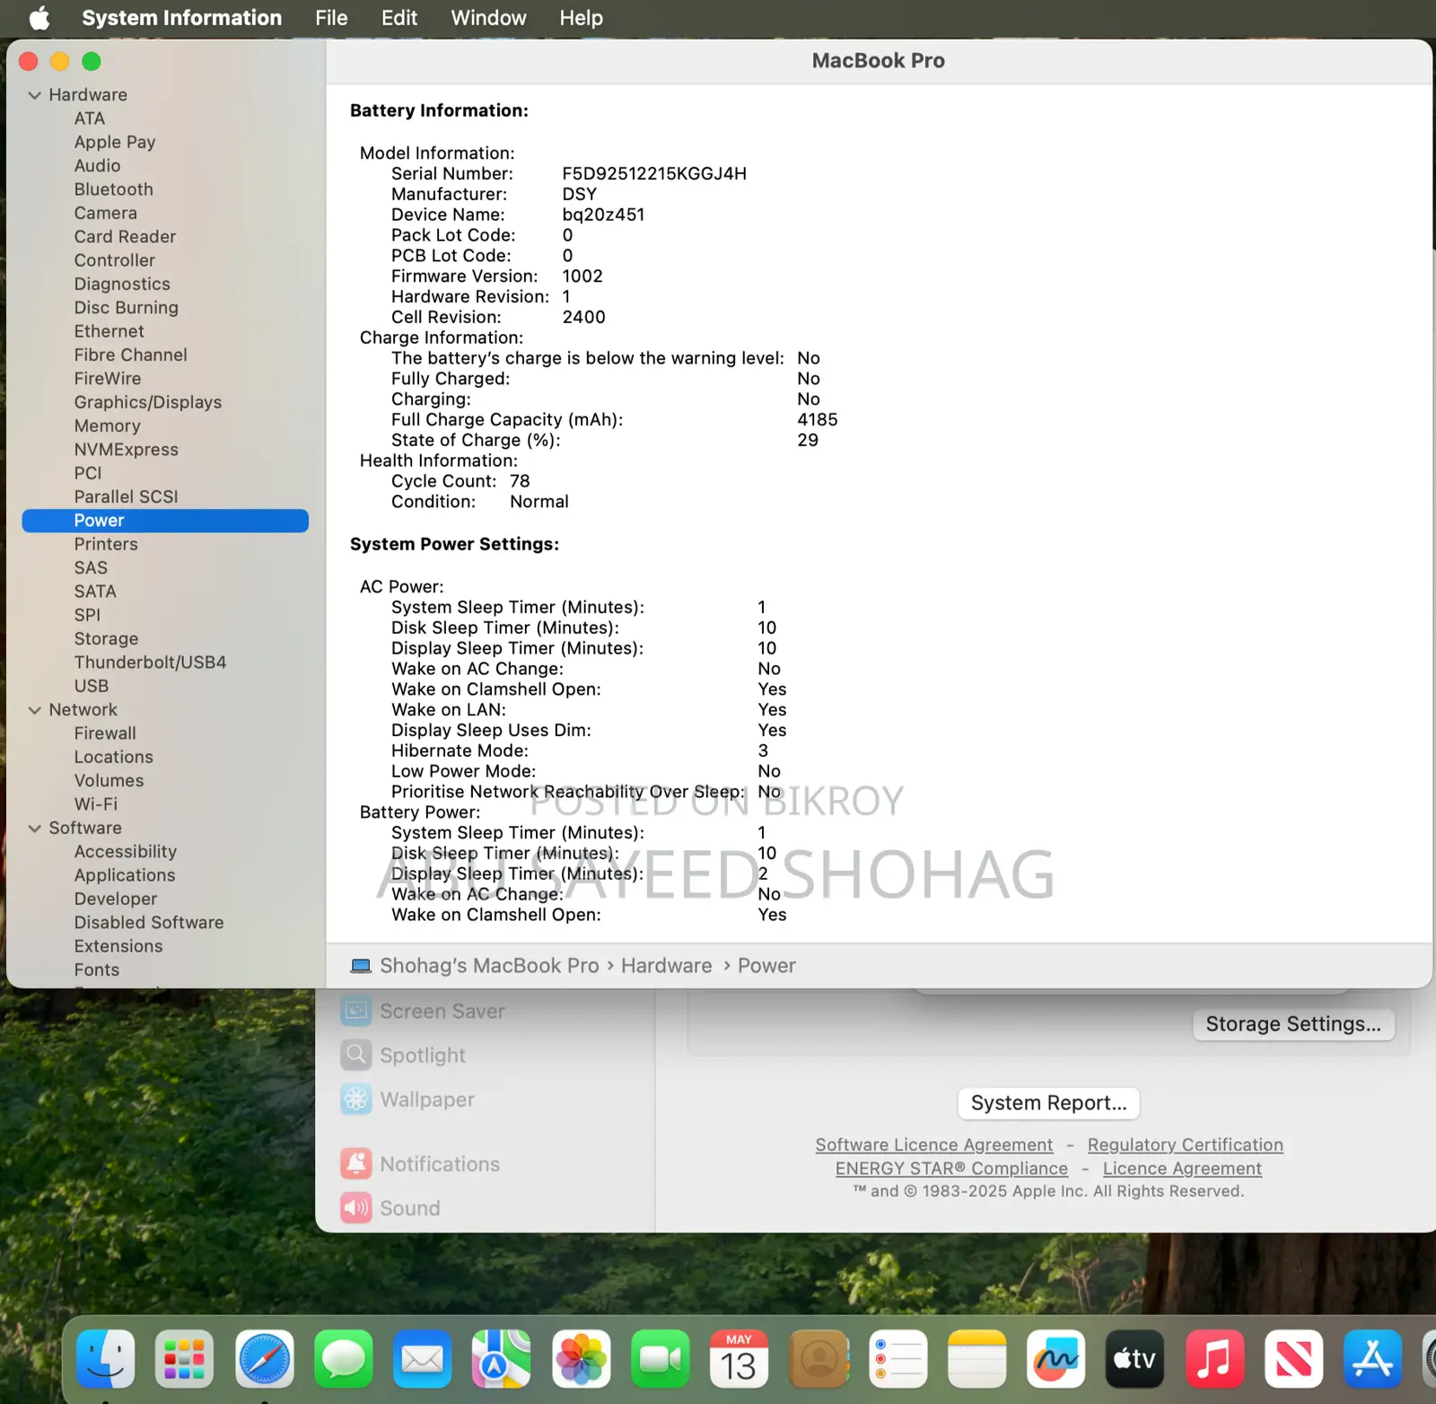
Task: Click the laptop icon in path bar
Action: [x=361, y=966]
